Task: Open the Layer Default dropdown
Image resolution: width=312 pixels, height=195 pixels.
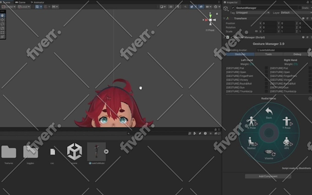Action: (295, 12)
